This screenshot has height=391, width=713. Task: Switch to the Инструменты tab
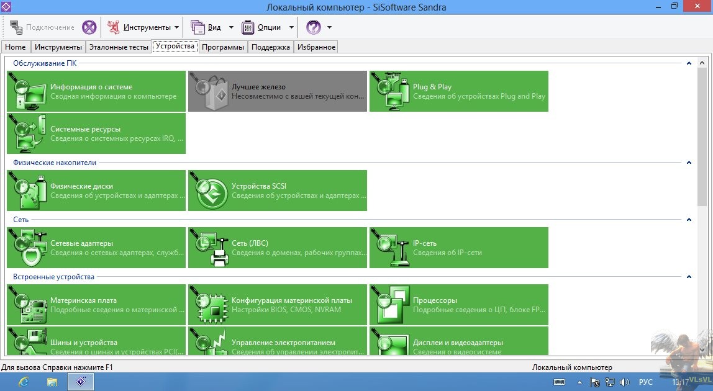coord(58,47)
